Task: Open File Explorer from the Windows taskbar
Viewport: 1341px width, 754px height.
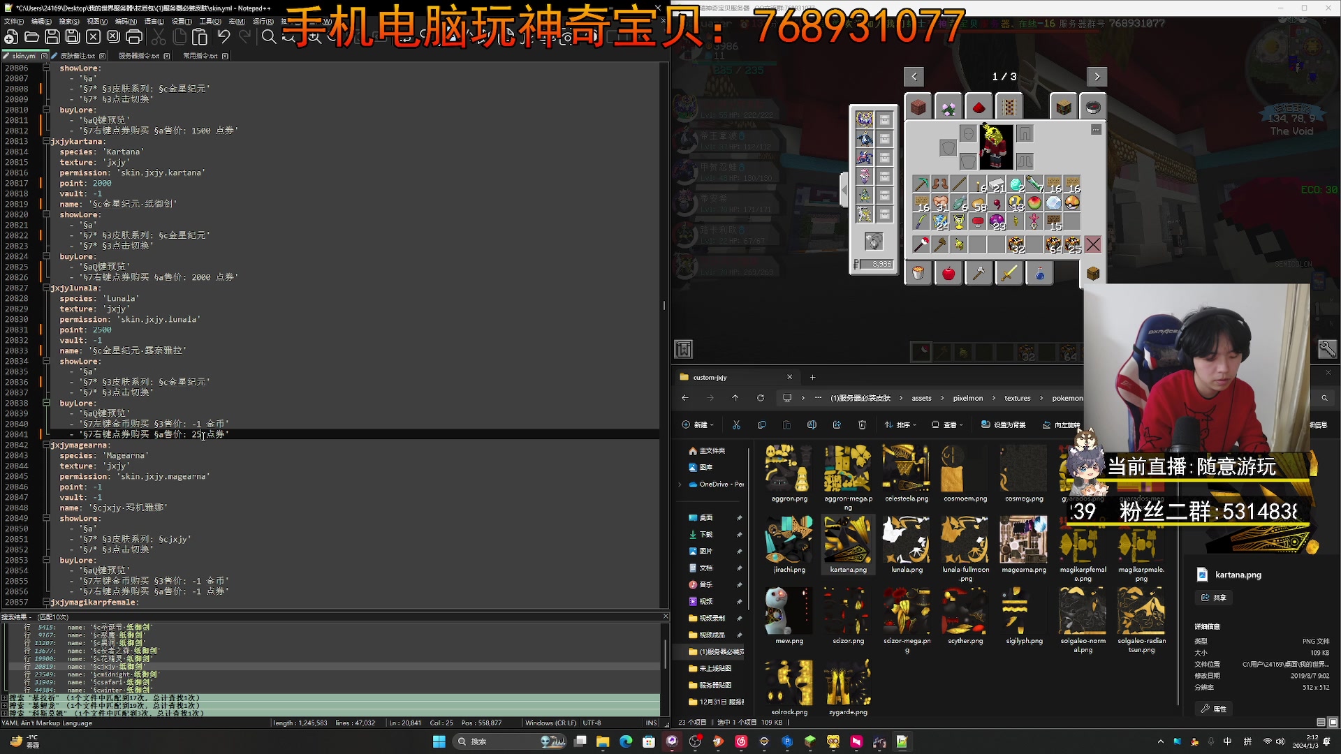Action: pos(603,741)
